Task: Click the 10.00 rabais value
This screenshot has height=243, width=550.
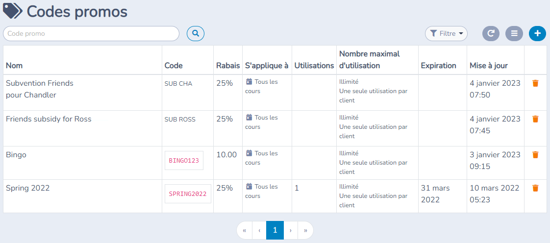Action: tap(226, 155)
